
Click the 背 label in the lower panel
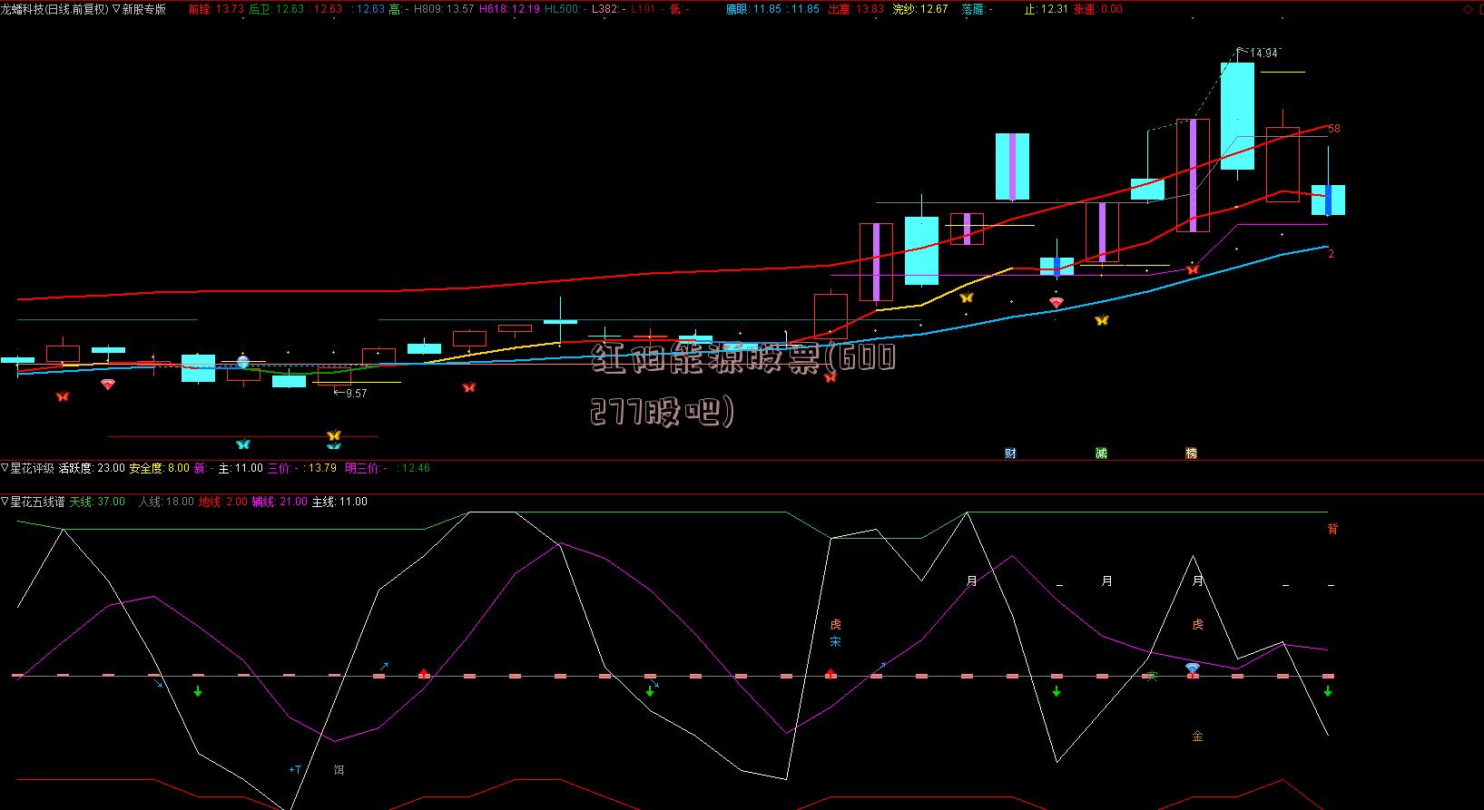click(1332, 529)
